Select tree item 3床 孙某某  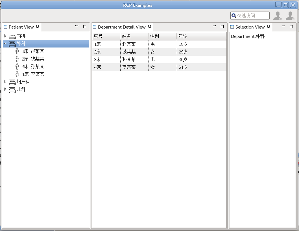(x=33, y=67)
